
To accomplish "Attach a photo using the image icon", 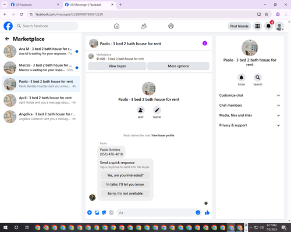I will pyautogui.click(x=97, y=213).
